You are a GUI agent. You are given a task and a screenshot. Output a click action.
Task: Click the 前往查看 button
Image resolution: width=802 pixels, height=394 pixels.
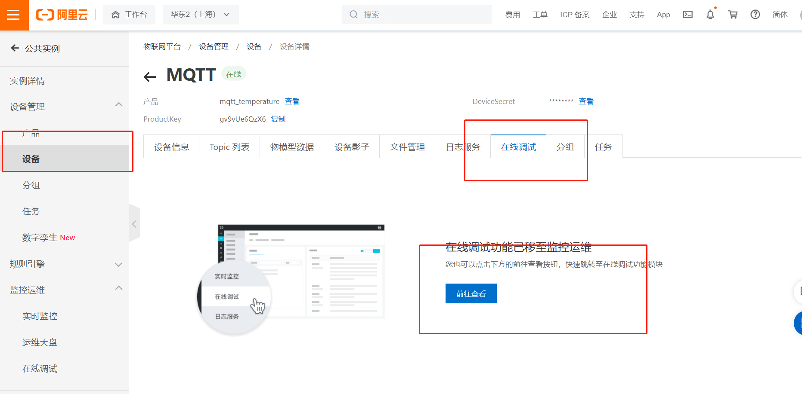coord(471,293)
